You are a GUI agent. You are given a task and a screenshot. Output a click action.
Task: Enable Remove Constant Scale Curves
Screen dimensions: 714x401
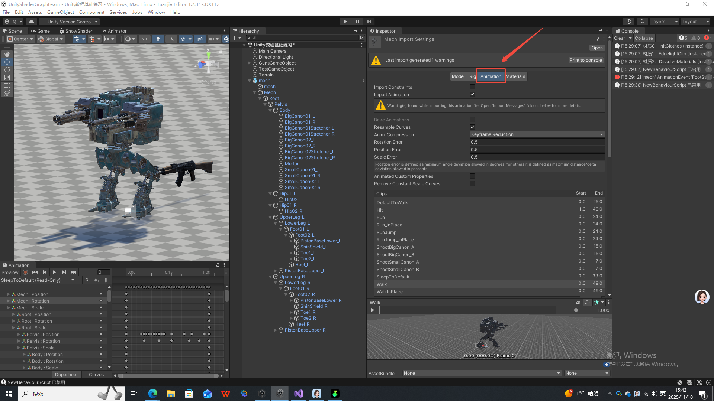tap(472, 183)
